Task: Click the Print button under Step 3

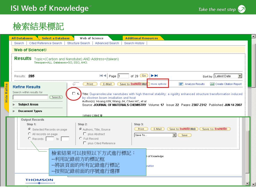Action: click(x=141, y=129)
